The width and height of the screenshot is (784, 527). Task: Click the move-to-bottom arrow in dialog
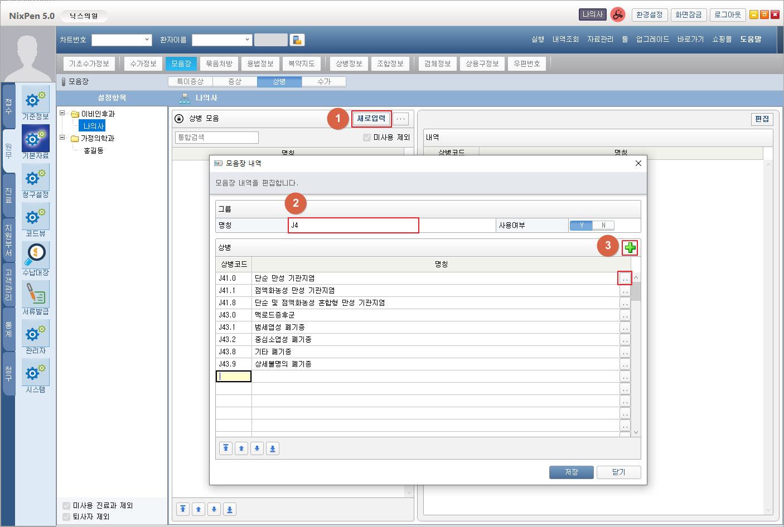pyautogui.click(x=273, y=448)
